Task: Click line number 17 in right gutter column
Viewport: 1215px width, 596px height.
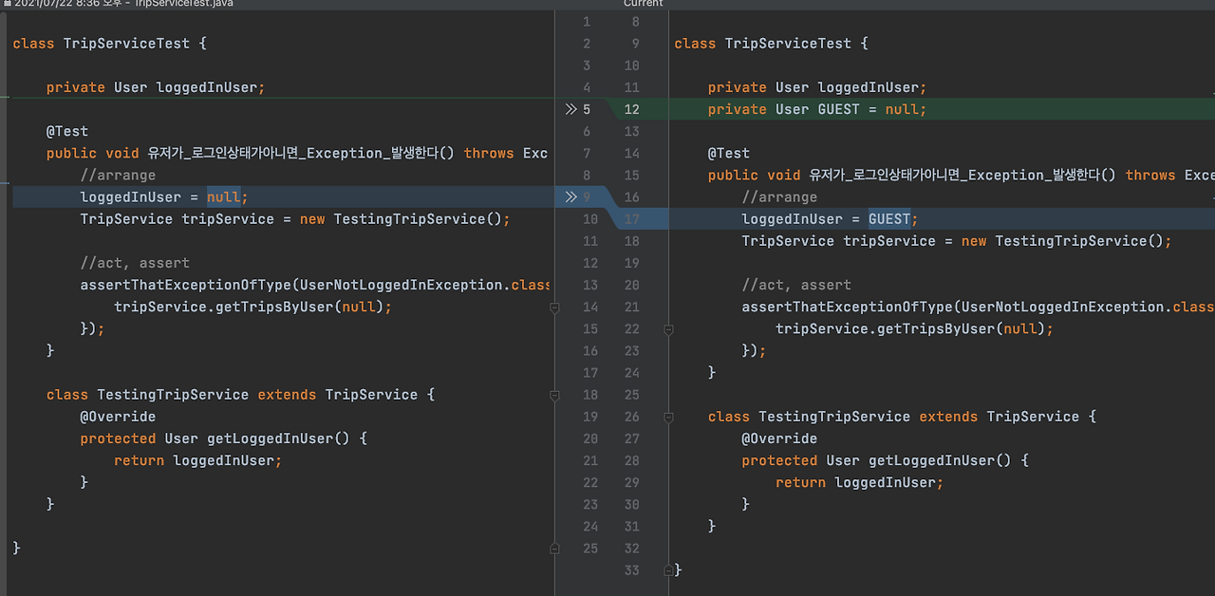Action: tap(632, 219)
